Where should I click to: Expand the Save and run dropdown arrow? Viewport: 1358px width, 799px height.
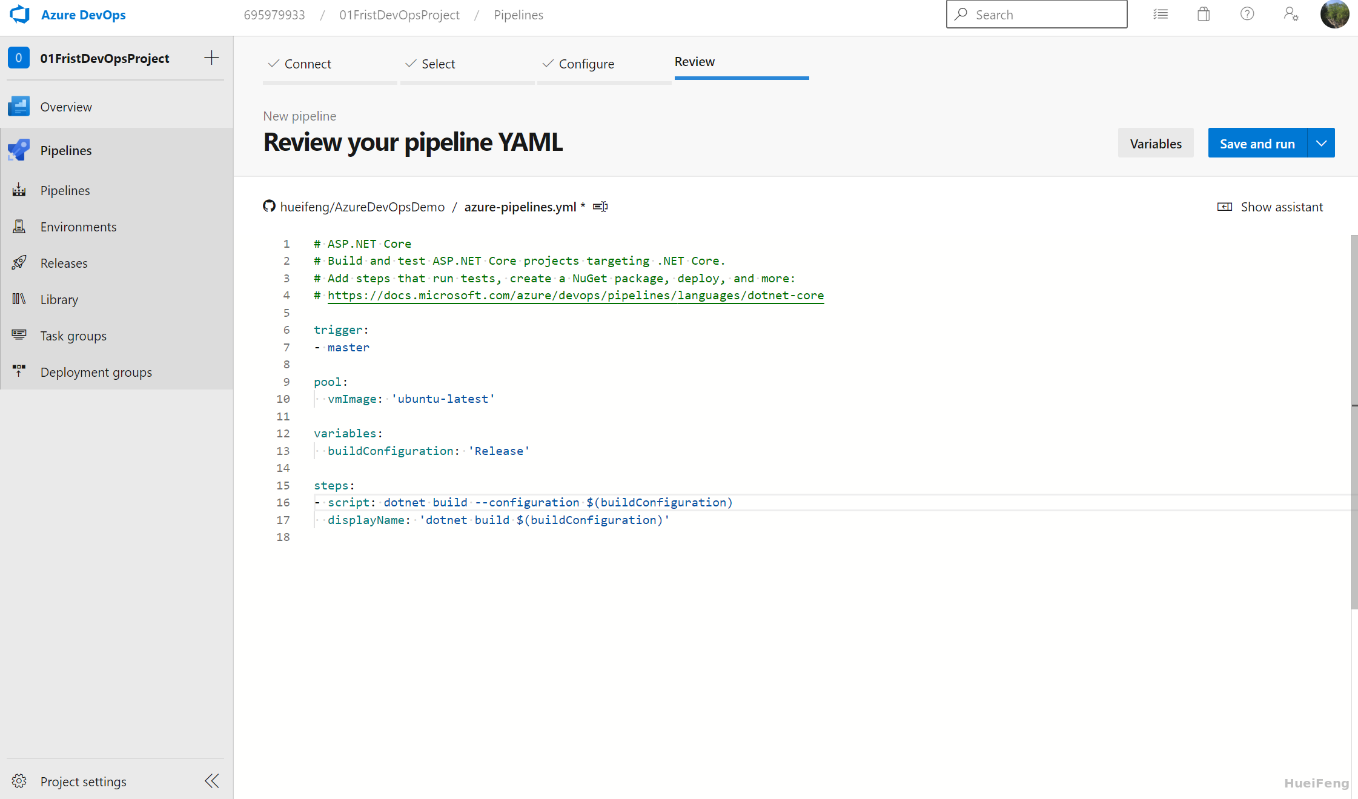point(1321,143)
